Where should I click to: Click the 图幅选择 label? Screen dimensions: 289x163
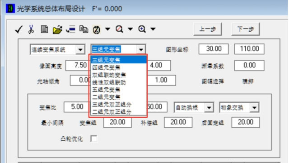(x=213, y=81)
